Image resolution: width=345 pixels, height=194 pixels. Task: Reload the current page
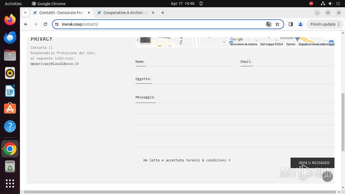45,24
